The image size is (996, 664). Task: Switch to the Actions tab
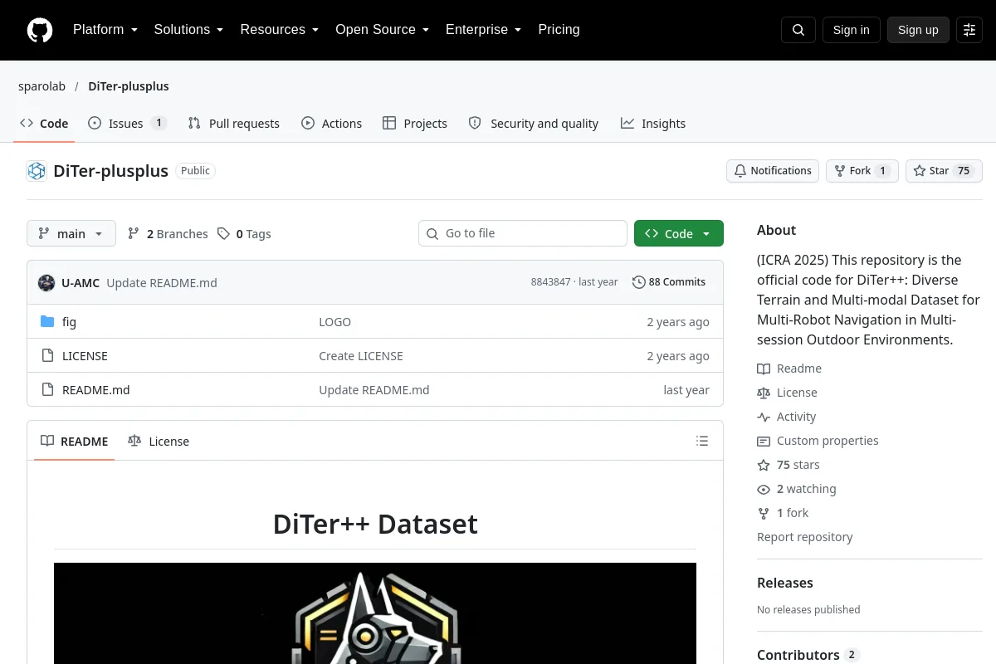point(332,124)
